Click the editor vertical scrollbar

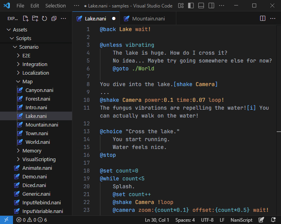[278, 79]
